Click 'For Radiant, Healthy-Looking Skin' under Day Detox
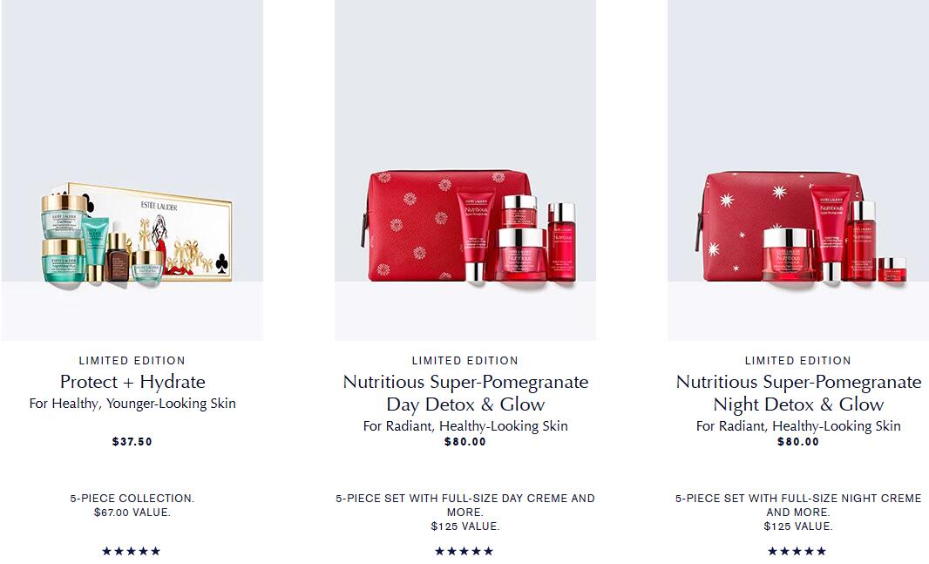 click(x=465, y=426)
